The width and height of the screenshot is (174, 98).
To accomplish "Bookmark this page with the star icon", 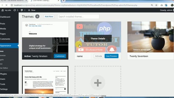I will click(156, 5).
